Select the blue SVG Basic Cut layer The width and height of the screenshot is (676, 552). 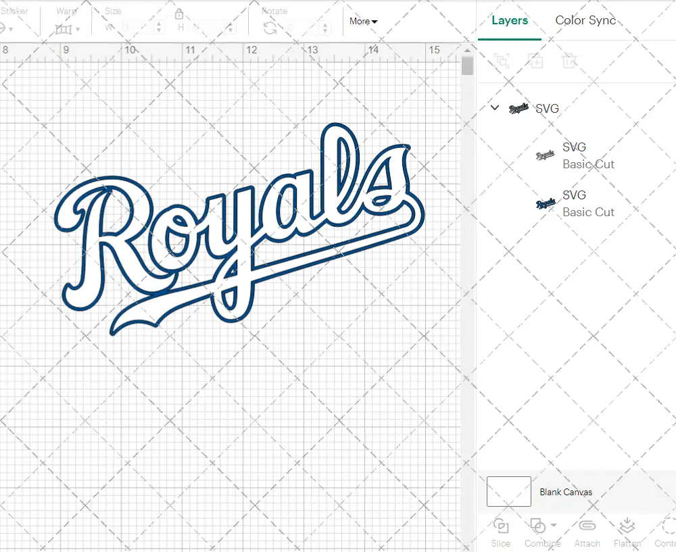click(x=577, y=203)
